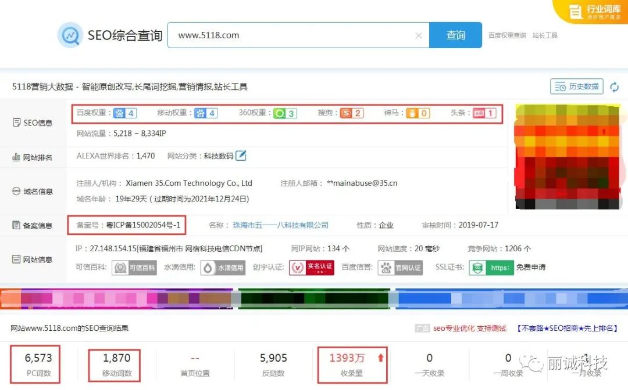
Task: Select the SEO信息 sidebar row
Action: 33,122
